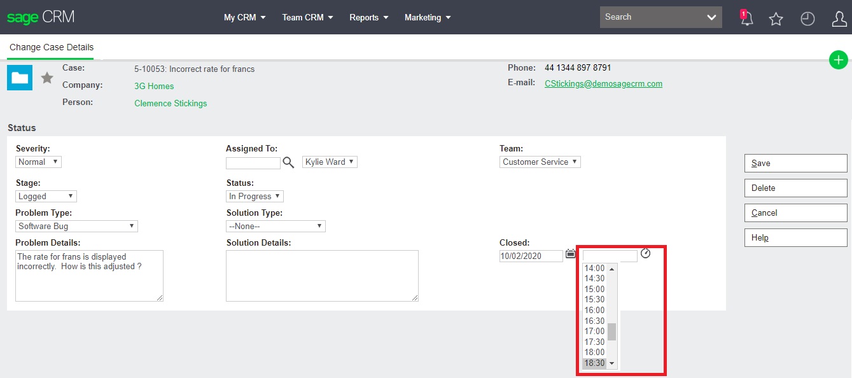
Task: Open user profile icon
Action: click(839, 18)
